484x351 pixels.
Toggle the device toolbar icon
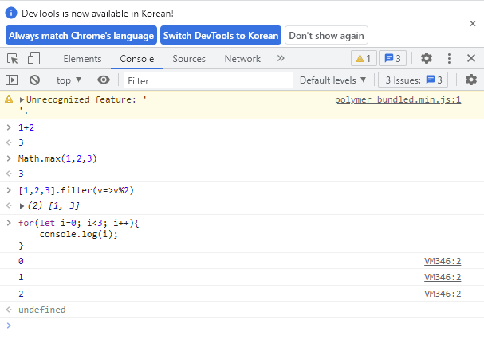click(x=33, y=58)
